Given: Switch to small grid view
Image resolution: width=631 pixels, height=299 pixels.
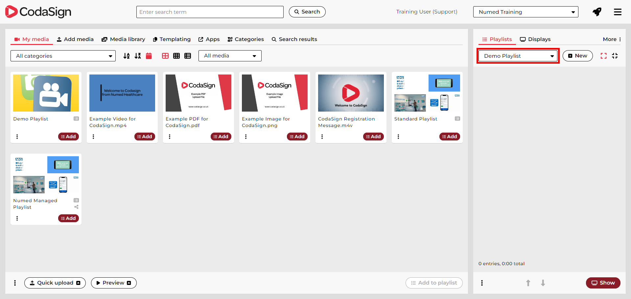Looking at the screenshot, I should click(x=176, y=56).
